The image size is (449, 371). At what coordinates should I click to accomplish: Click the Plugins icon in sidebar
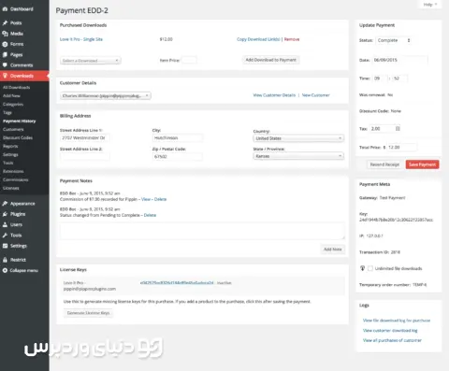(x=5, y=214)
